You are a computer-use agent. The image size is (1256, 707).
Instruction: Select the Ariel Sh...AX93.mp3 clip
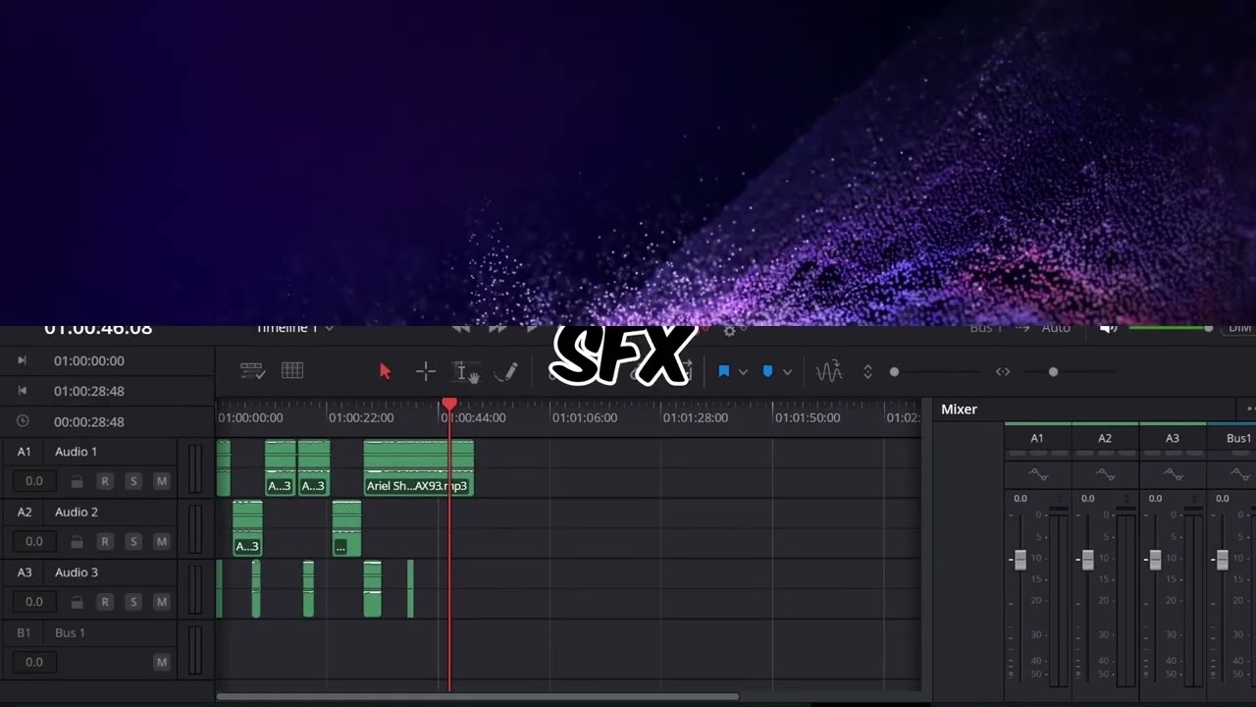point(418,467)
